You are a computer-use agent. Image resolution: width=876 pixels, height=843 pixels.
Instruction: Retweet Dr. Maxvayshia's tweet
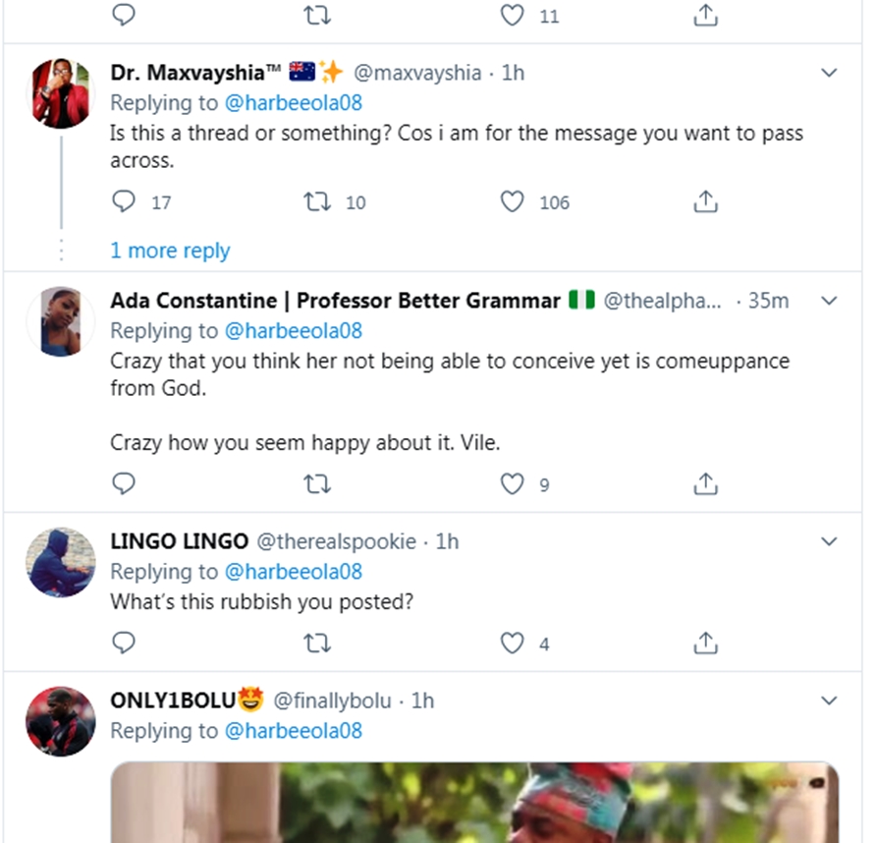pos(318,202)
